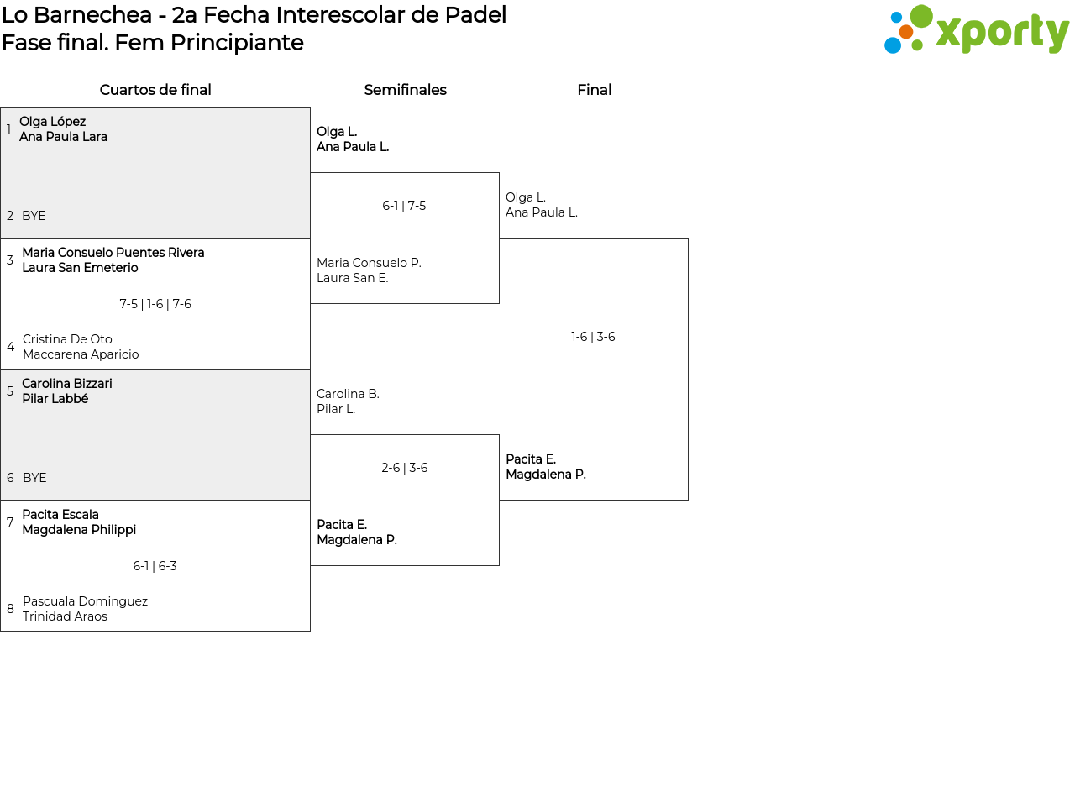Select the Pascuala Dominguez and Trinidad Araos team
This screenshot has width=1075, height=797.
coord(85,609)
